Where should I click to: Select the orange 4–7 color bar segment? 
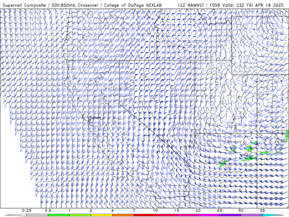coord(123,215)
